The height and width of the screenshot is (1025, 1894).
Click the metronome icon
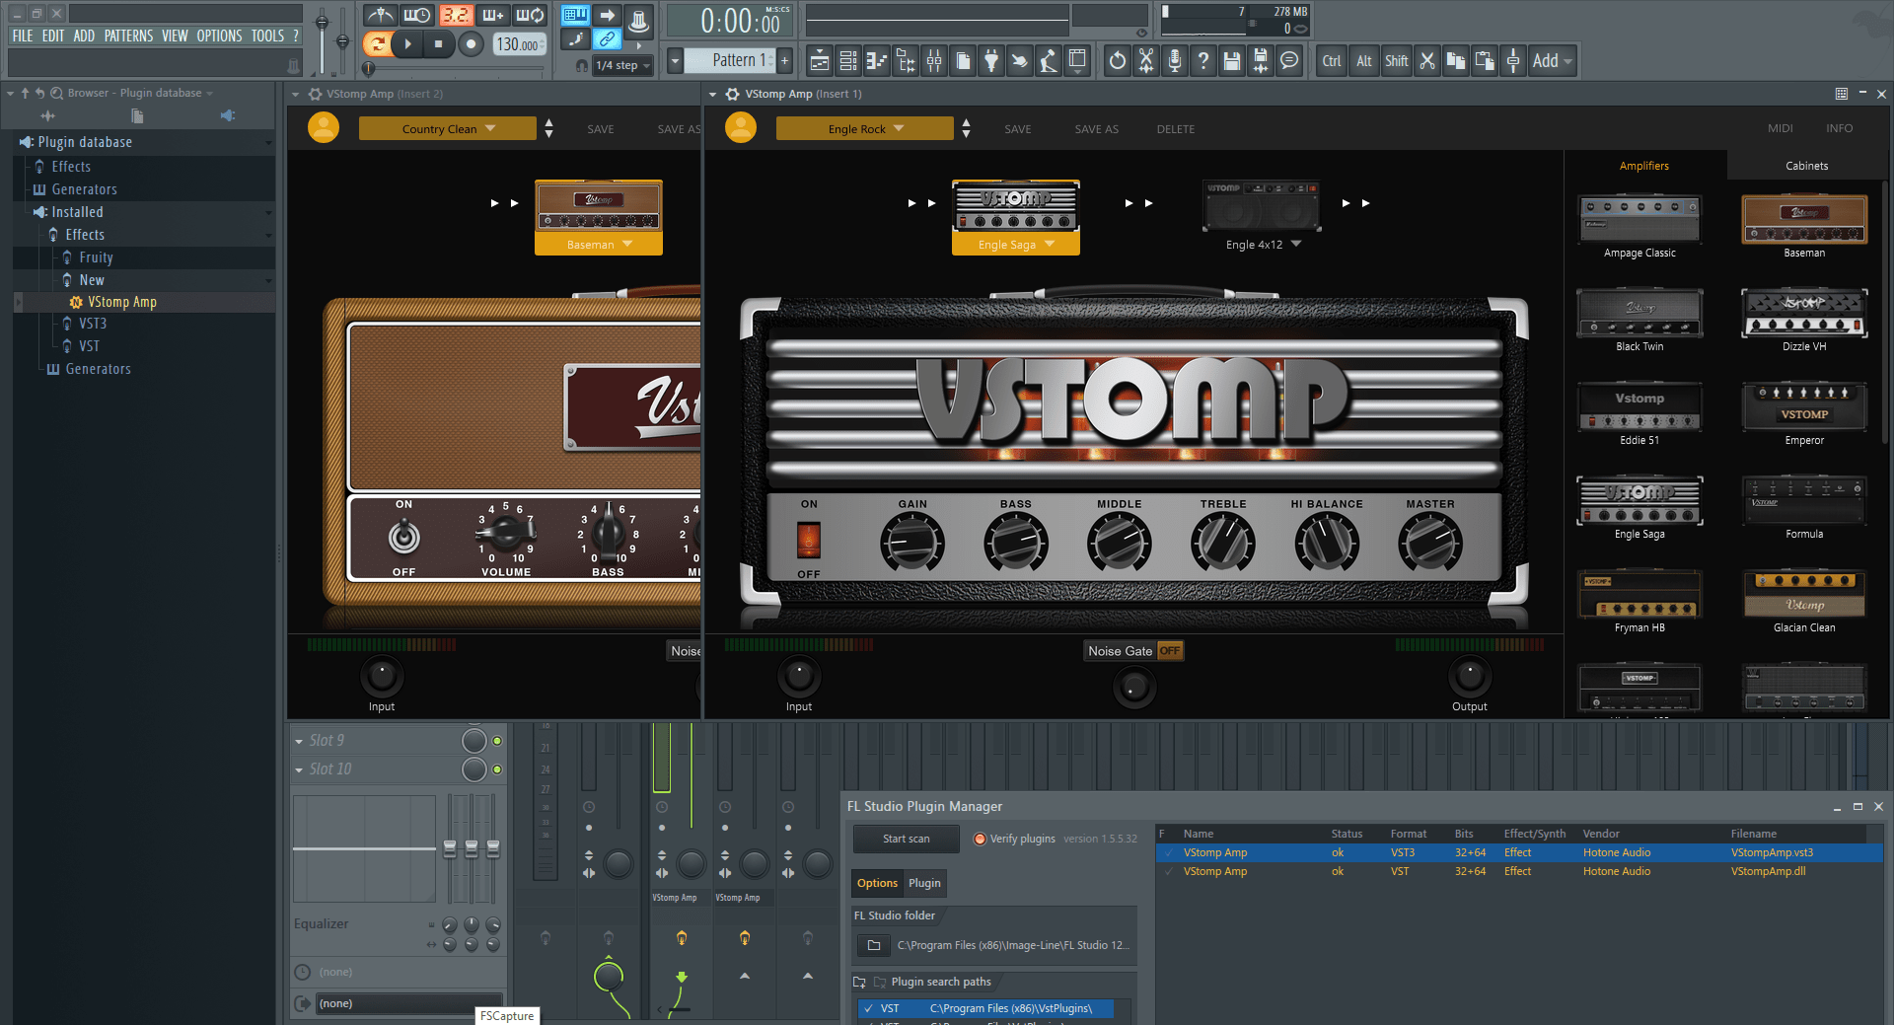pyautogui.click(x=380, y=16)
